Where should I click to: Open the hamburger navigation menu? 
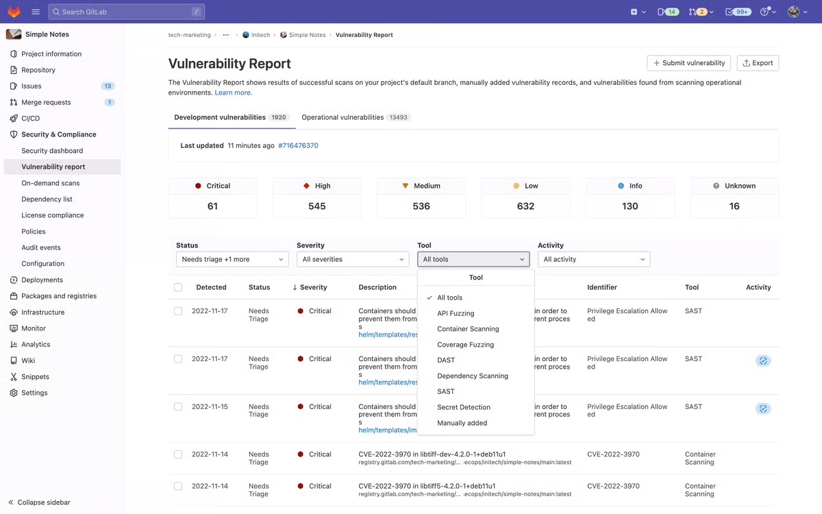(x=36, y=11)
